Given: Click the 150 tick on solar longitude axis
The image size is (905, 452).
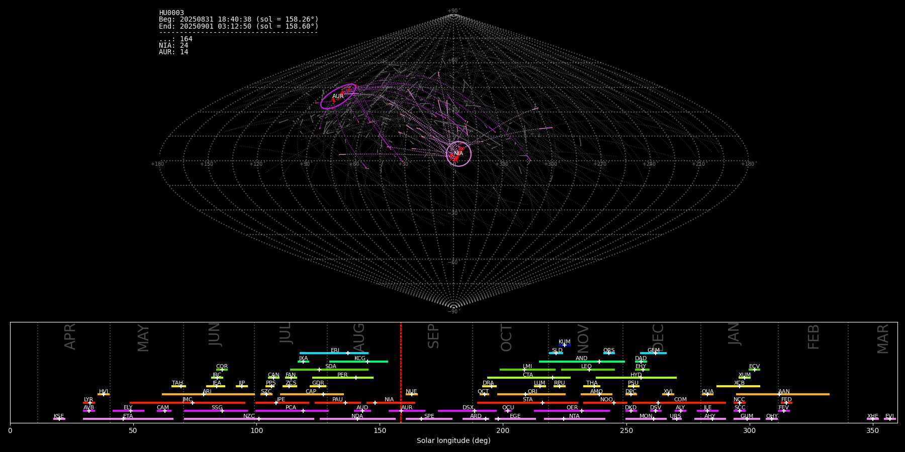Looking at the screenshot, I should coord(380,431).
